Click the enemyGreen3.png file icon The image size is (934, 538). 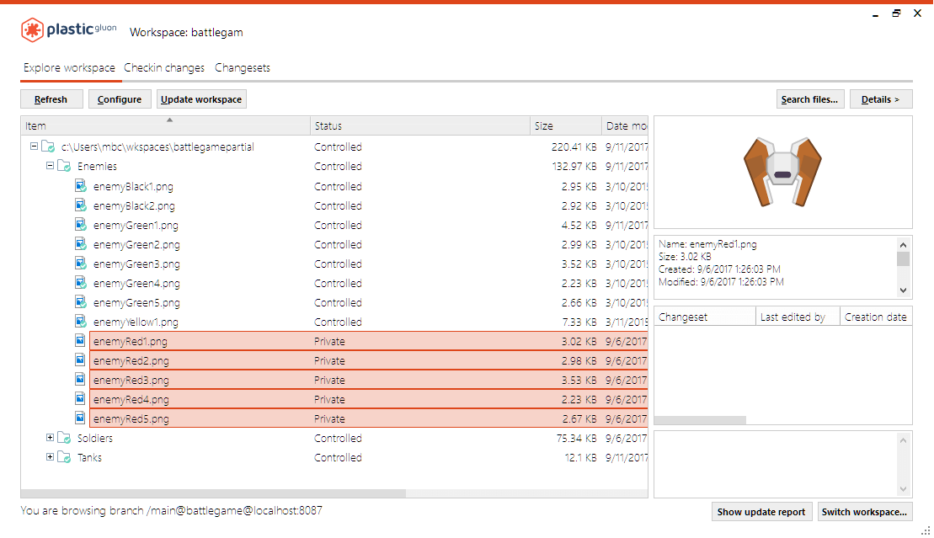tap(80, 264)
